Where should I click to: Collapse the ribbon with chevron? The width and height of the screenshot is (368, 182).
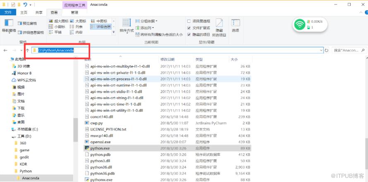[x=361, y=12]
